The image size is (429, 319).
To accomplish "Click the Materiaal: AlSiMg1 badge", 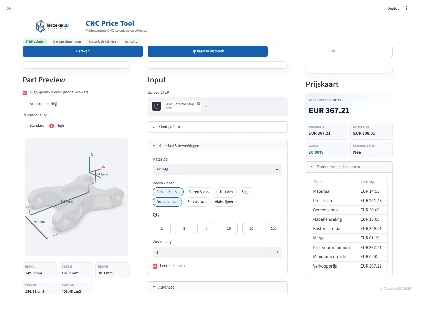I will [x=103, y=42].
